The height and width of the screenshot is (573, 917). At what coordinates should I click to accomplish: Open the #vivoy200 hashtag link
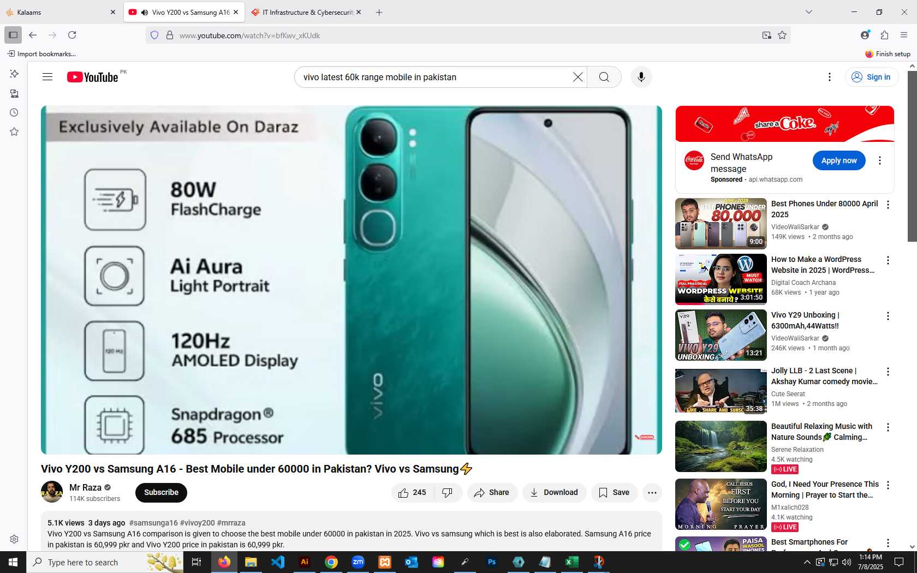197,523
